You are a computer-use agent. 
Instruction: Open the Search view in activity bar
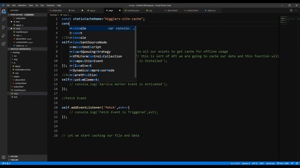[4, 19]
